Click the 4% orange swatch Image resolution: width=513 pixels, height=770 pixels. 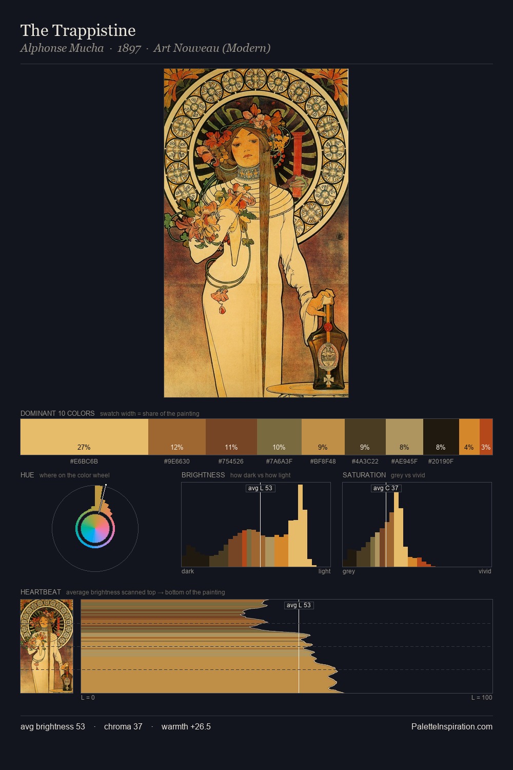click(469, 437)
